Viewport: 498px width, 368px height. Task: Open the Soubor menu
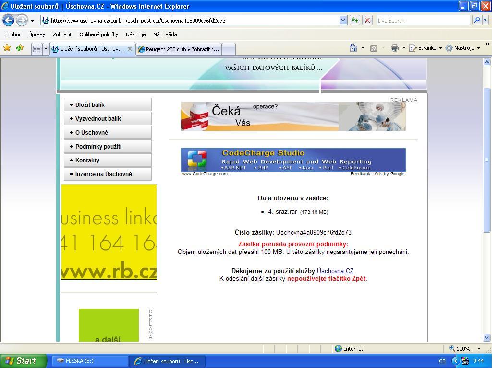pyautogui.click(x=12, y=34)
